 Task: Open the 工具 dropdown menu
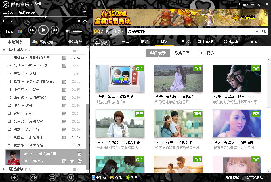118,32
